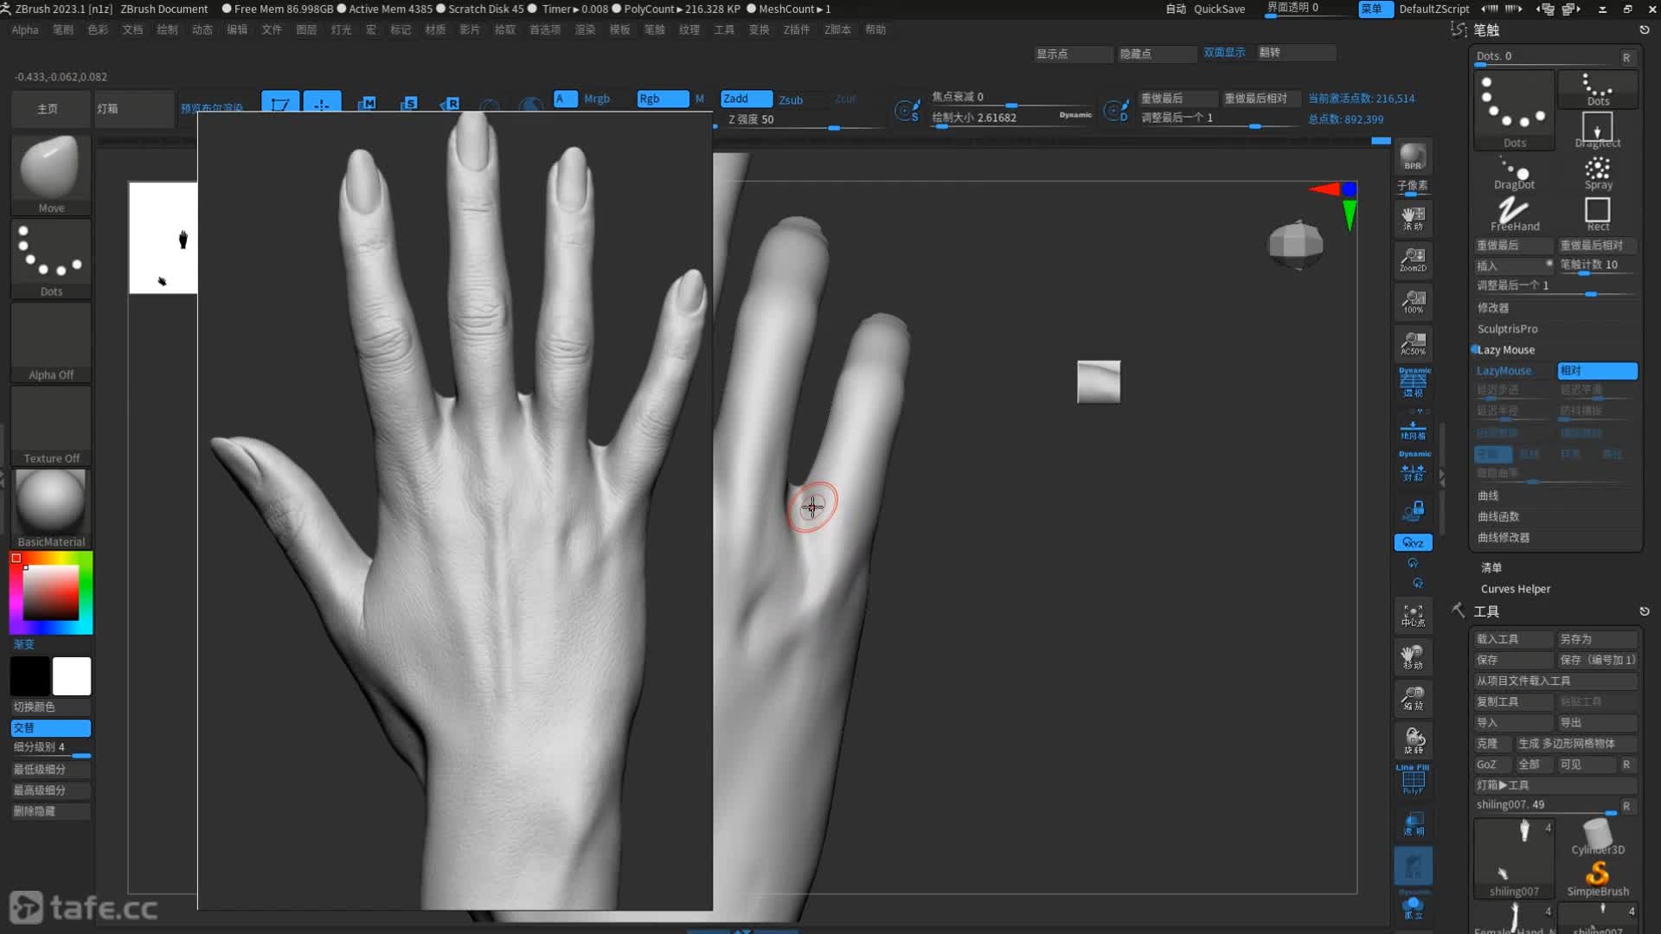The image size is (1661, 934).
Task: Toggle the floor grid button
Action: tap(1413, 428)
